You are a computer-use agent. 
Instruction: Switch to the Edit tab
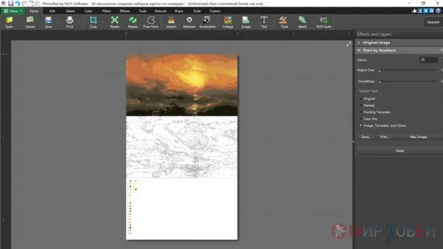click(52, 11)
